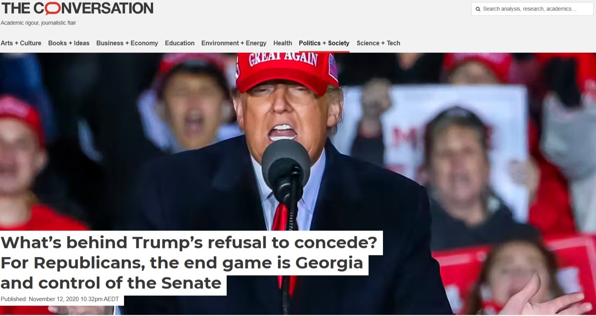The height and width of the screenshot is (316, 596).
Task: Click the search magnifier icon
Action: pos(478,9)
